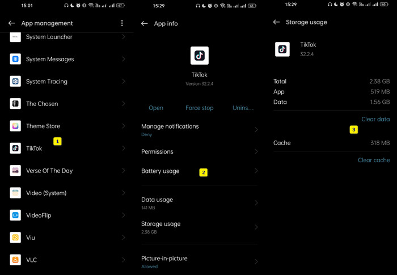Tap the Data 1.56 GB value
Image resolution: width=397 pixels, height=275 pixels.
click(x=380, y=102)
